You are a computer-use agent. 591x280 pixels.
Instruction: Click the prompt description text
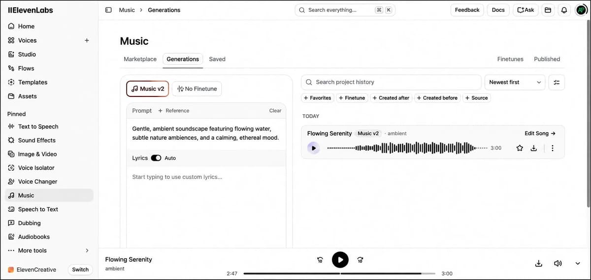[x=206, y=133]
